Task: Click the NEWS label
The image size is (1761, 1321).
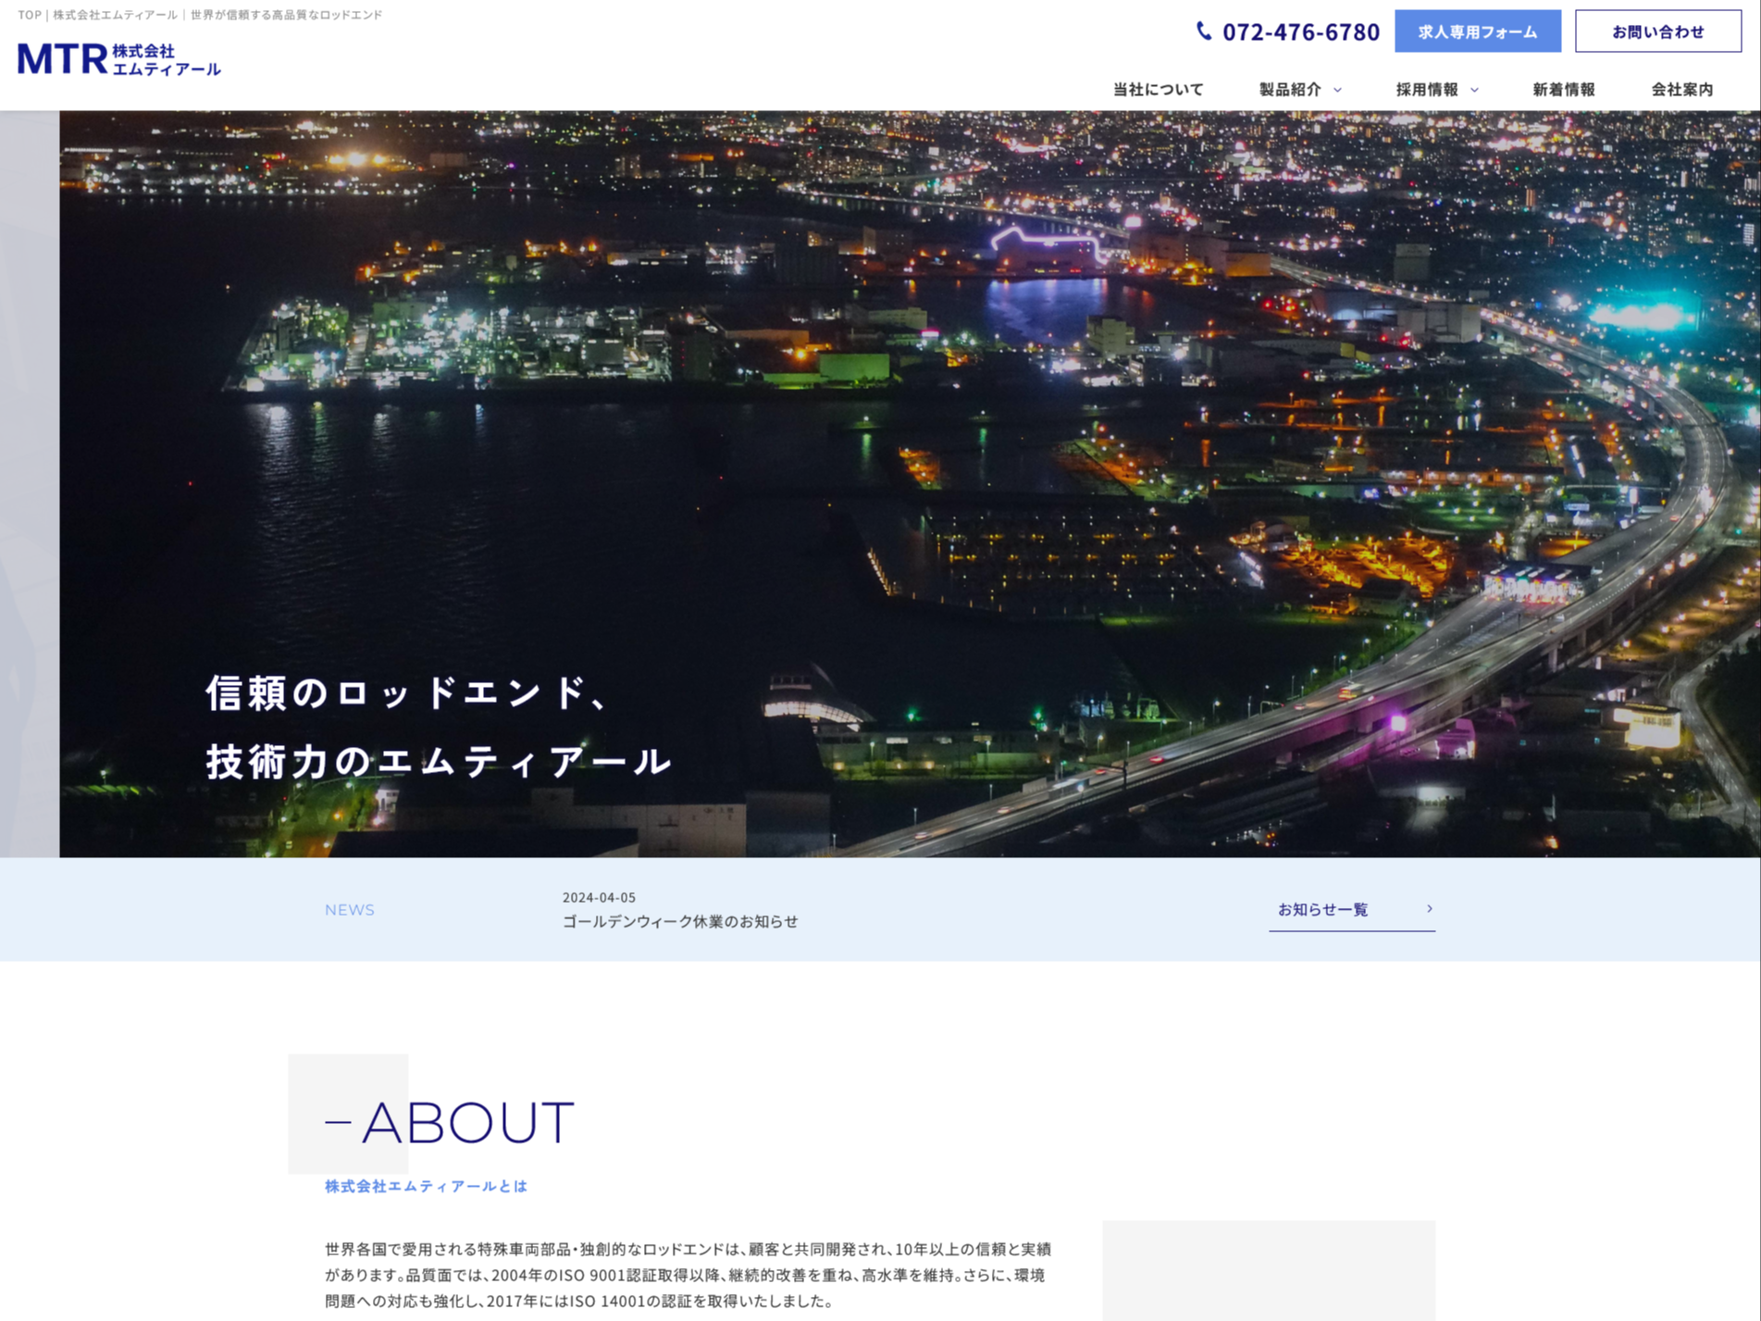Action: pyautogui.click(x=350, y=910)
